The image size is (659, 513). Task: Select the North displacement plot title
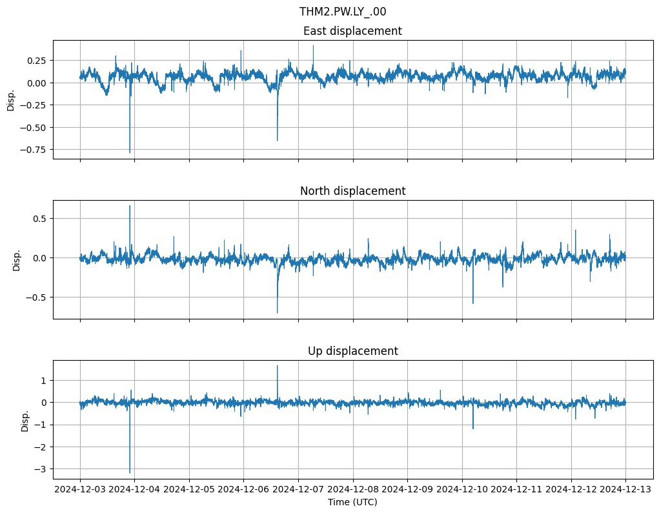pyautogui.click(x=352, y=191)
